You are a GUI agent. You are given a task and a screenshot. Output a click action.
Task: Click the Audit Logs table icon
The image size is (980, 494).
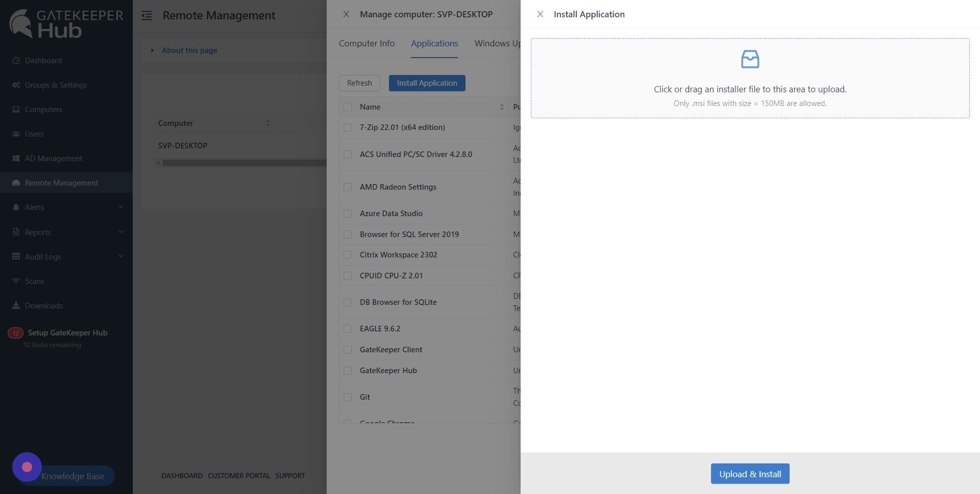point(16,256)
